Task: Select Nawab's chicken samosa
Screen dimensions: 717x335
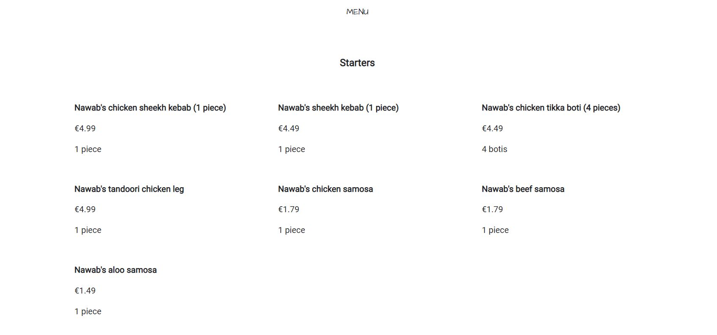Action: (325, 189)
